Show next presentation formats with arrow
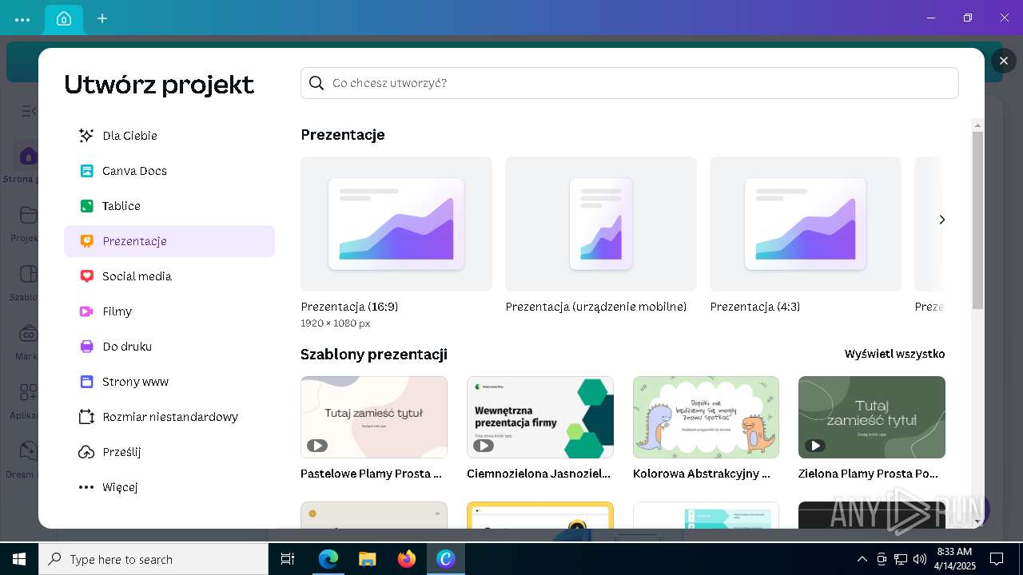The width and height of the screenshot is (1023, 575). 941,220
